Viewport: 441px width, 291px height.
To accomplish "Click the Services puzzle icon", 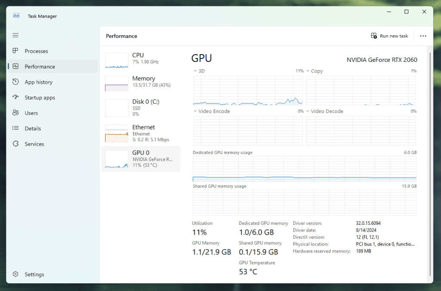I will pos(16,144).
